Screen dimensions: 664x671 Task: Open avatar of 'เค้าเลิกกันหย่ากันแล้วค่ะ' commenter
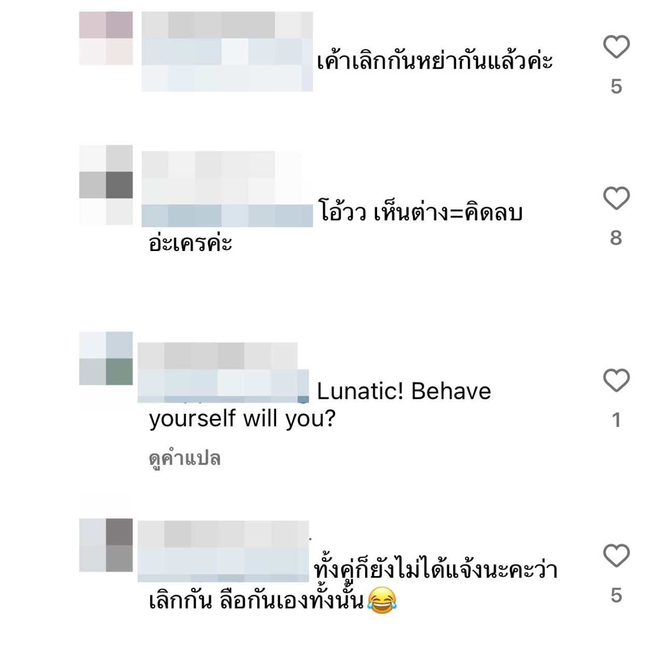point(106,38)
